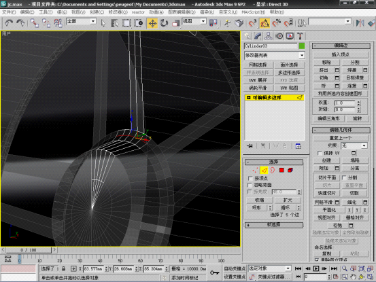Image resolution: width=376 pixels, height=282 pixels.
Task: Open the 修改器列表 modifier list dropdown
Action: click(x=275, y=55)
